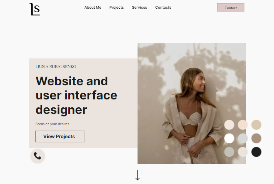This screenshot has height=184, width=274.
Task: Click the downward scroll arrow icon
Action: click(137, 175)
